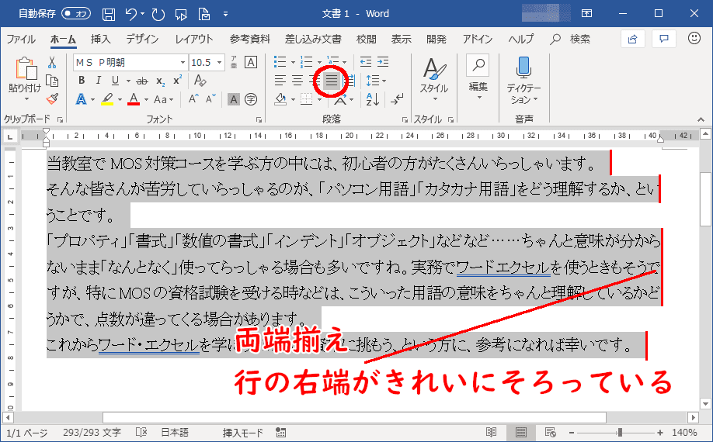Apply justify (両端揃え) alignment
The height and width of the screenshot is (442, 713).
click(332, 81)
